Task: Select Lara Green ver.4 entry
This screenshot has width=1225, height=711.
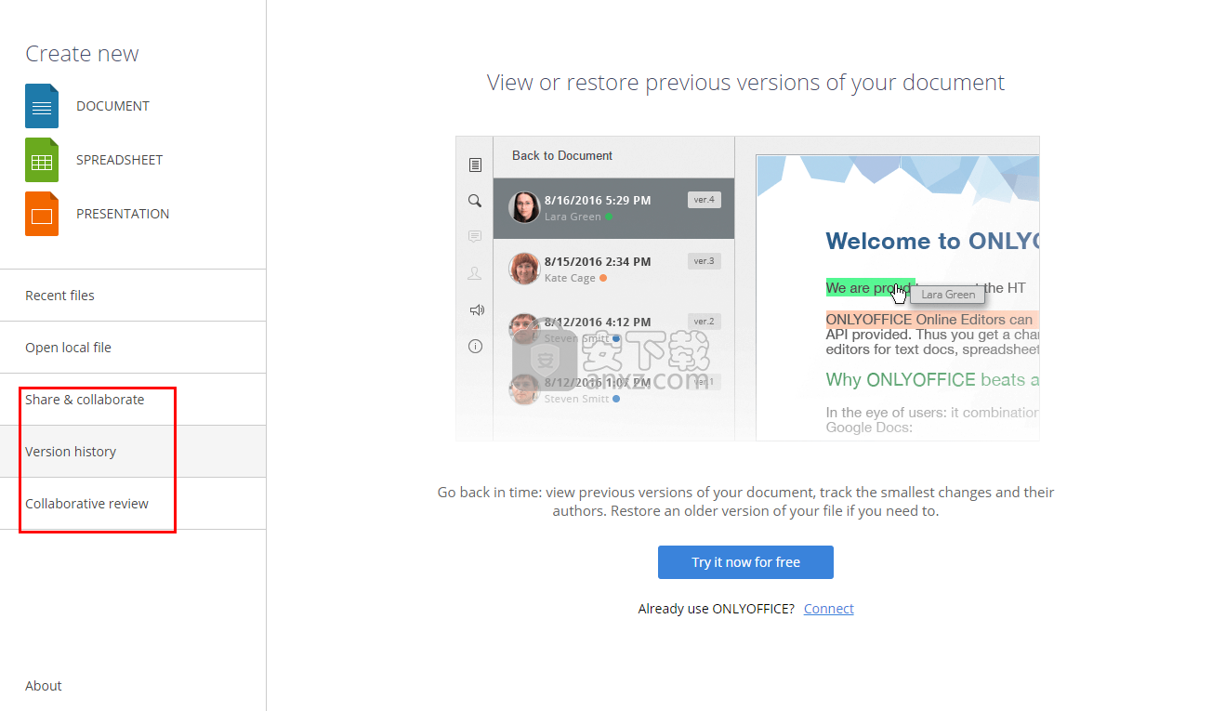Action: pos(613,208)
